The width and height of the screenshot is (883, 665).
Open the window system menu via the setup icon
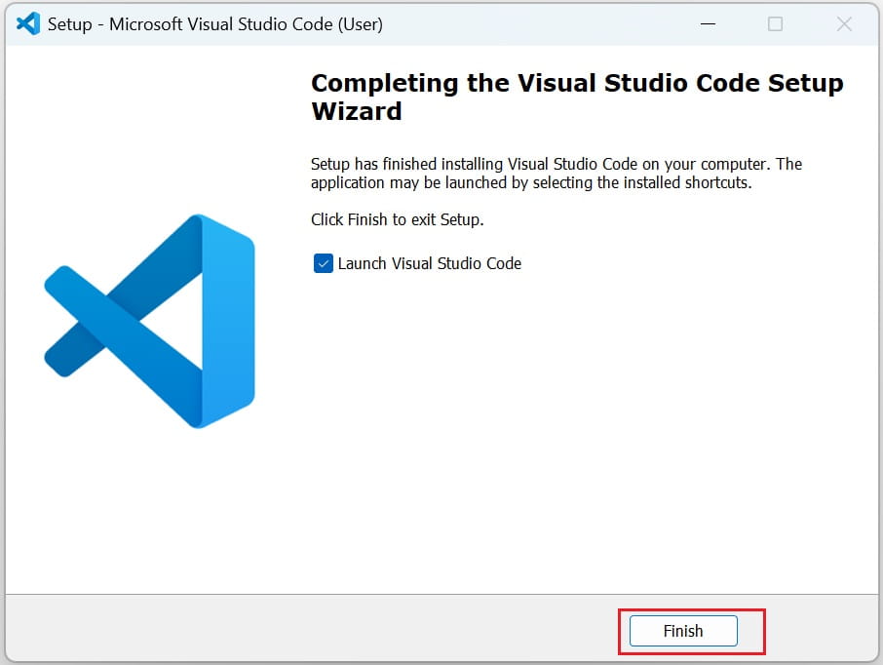pyautogui.click(x=26, y=23)
